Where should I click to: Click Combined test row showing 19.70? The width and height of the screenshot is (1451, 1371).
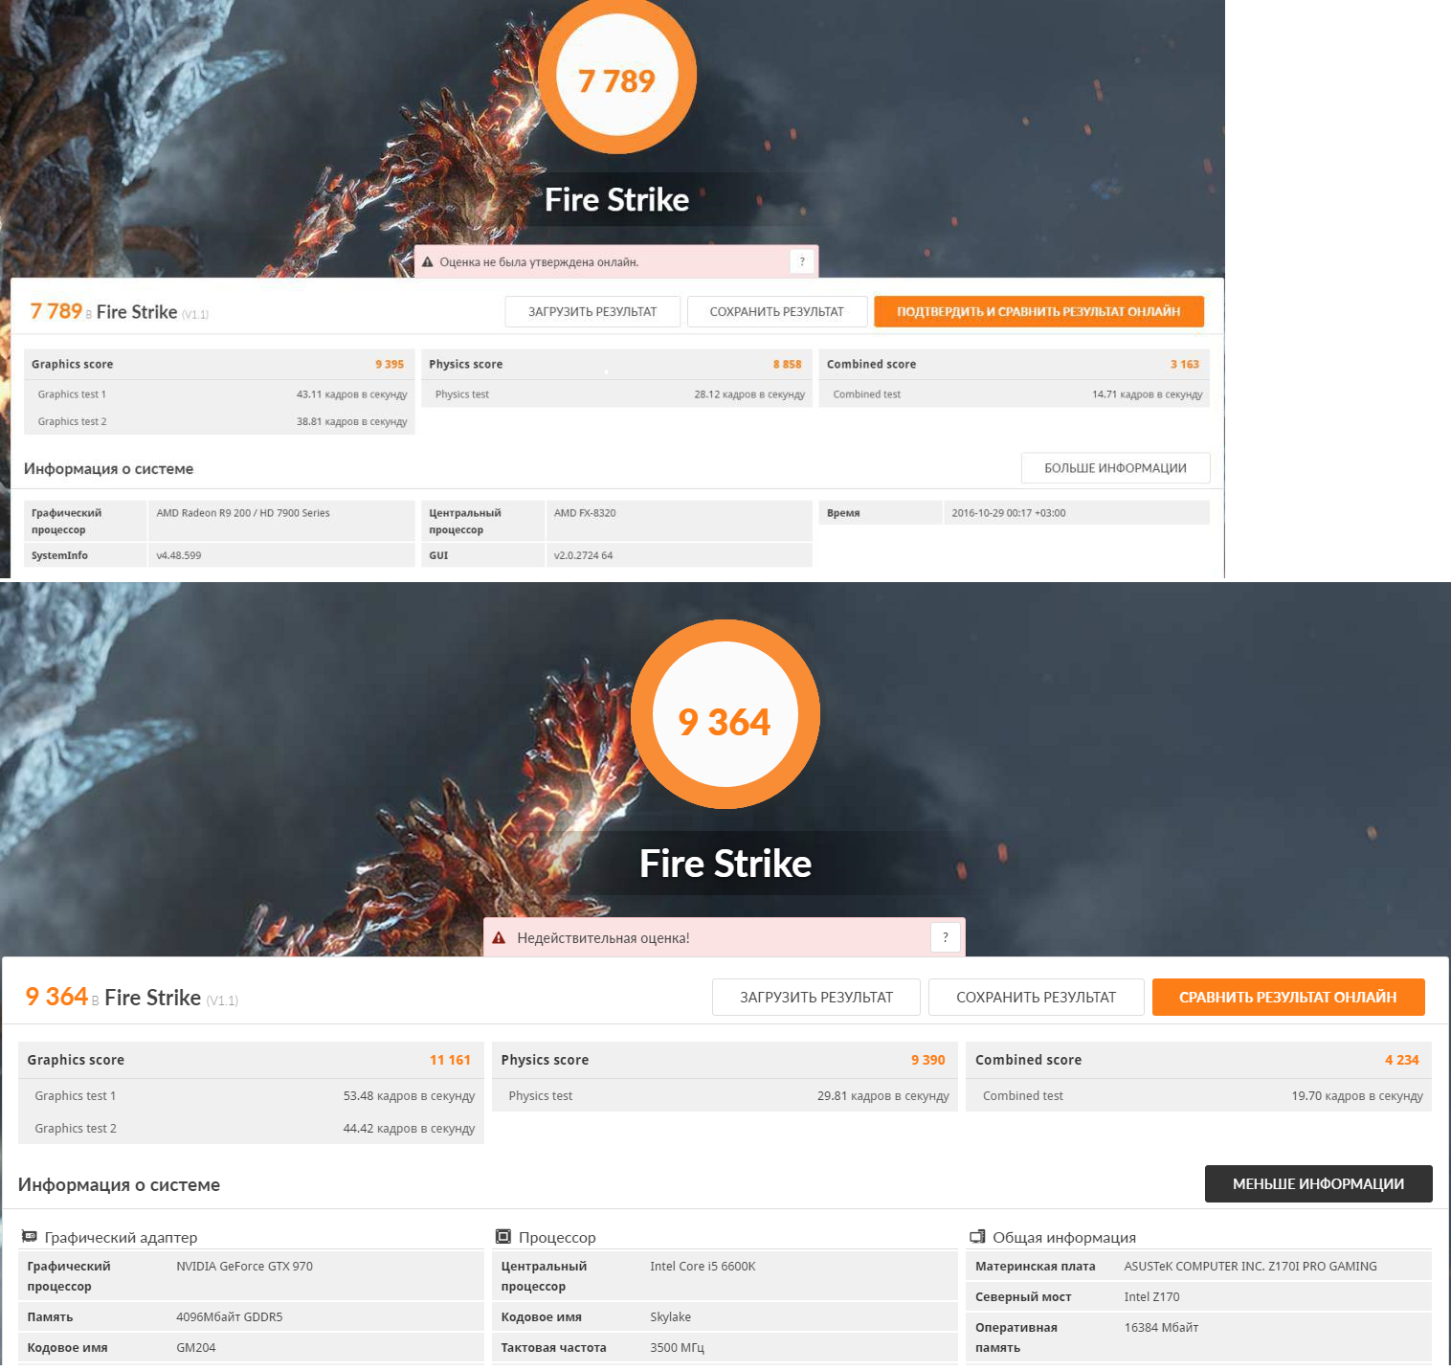[1198, 1095]
